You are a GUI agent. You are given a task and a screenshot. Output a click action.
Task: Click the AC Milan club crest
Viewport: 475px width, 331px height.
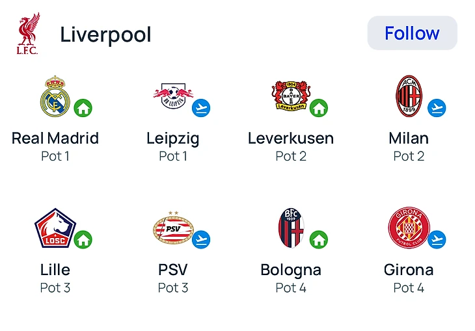(x=409, y=96)
